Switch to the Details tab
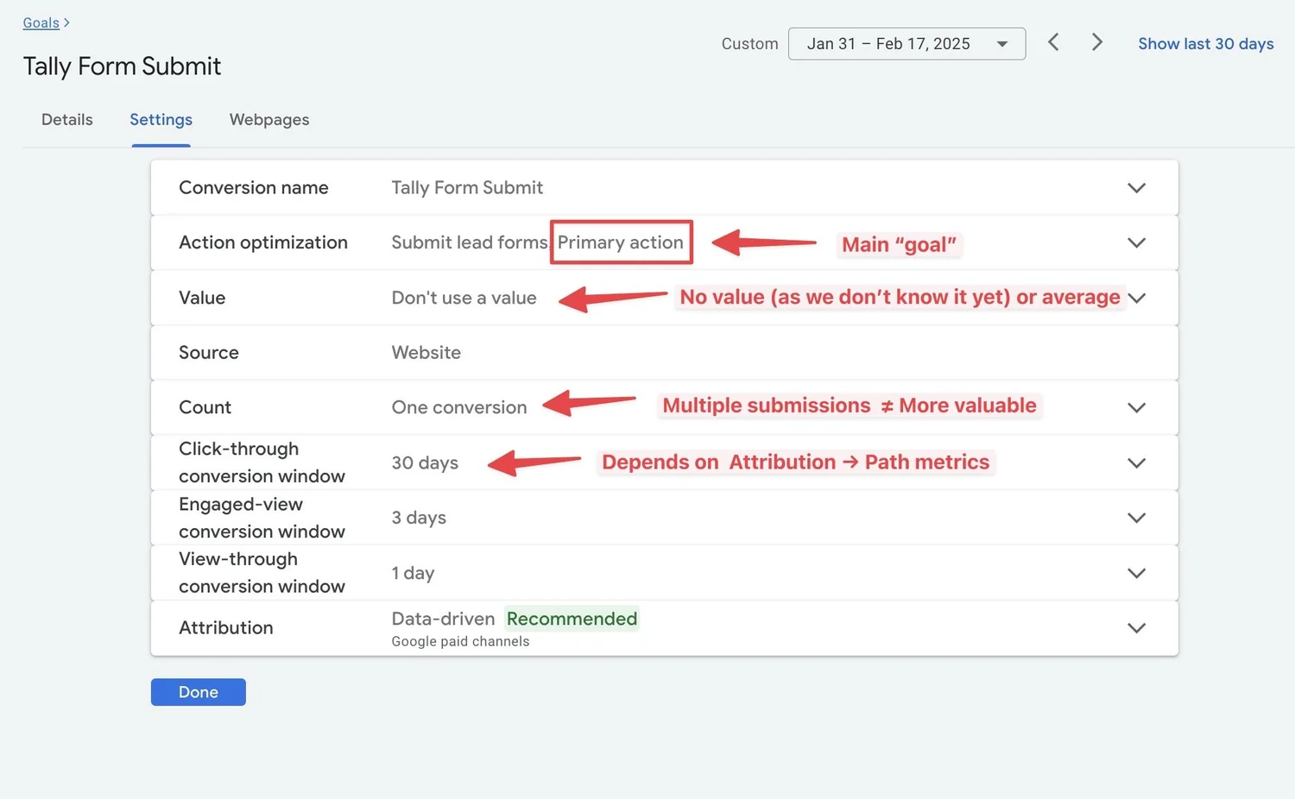This screenshot has height=799, width=1295. tap(66, 119)
